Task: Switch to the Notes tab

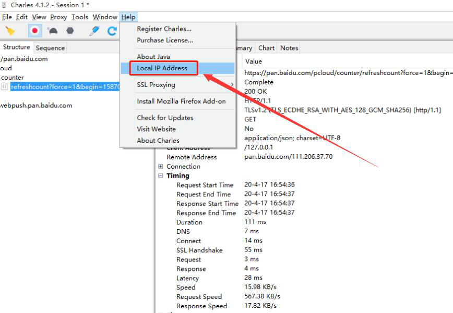Action: (x=289, y=48)
